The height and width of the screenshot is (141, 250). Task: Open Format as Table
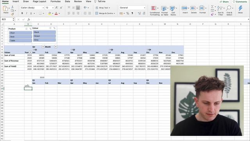click(x=164, y=11)
